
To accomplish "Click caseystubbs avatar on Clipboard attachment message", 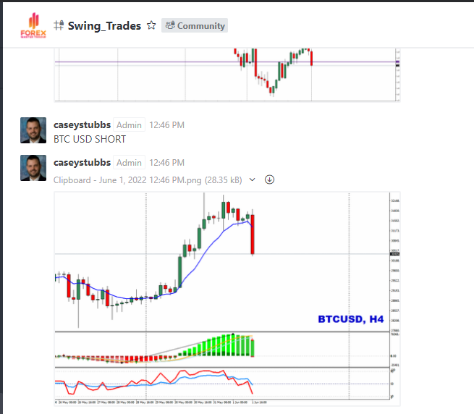I will (x=33, y=168).
